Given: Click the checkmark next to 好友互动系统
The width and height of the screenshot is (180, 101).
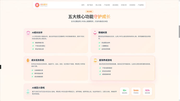Looking at the screenshot, I should 100,71.
